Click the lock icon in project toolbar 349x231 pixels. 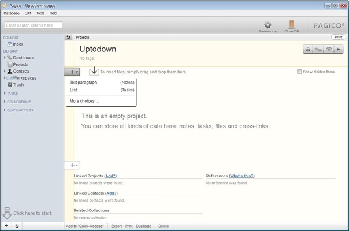tap(308, 49)
